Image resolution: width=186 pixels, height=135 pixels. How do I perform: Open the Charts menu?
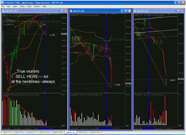[x=22, y=7]
